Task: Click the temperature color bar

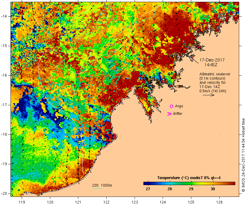Action: tap(189, 183)
